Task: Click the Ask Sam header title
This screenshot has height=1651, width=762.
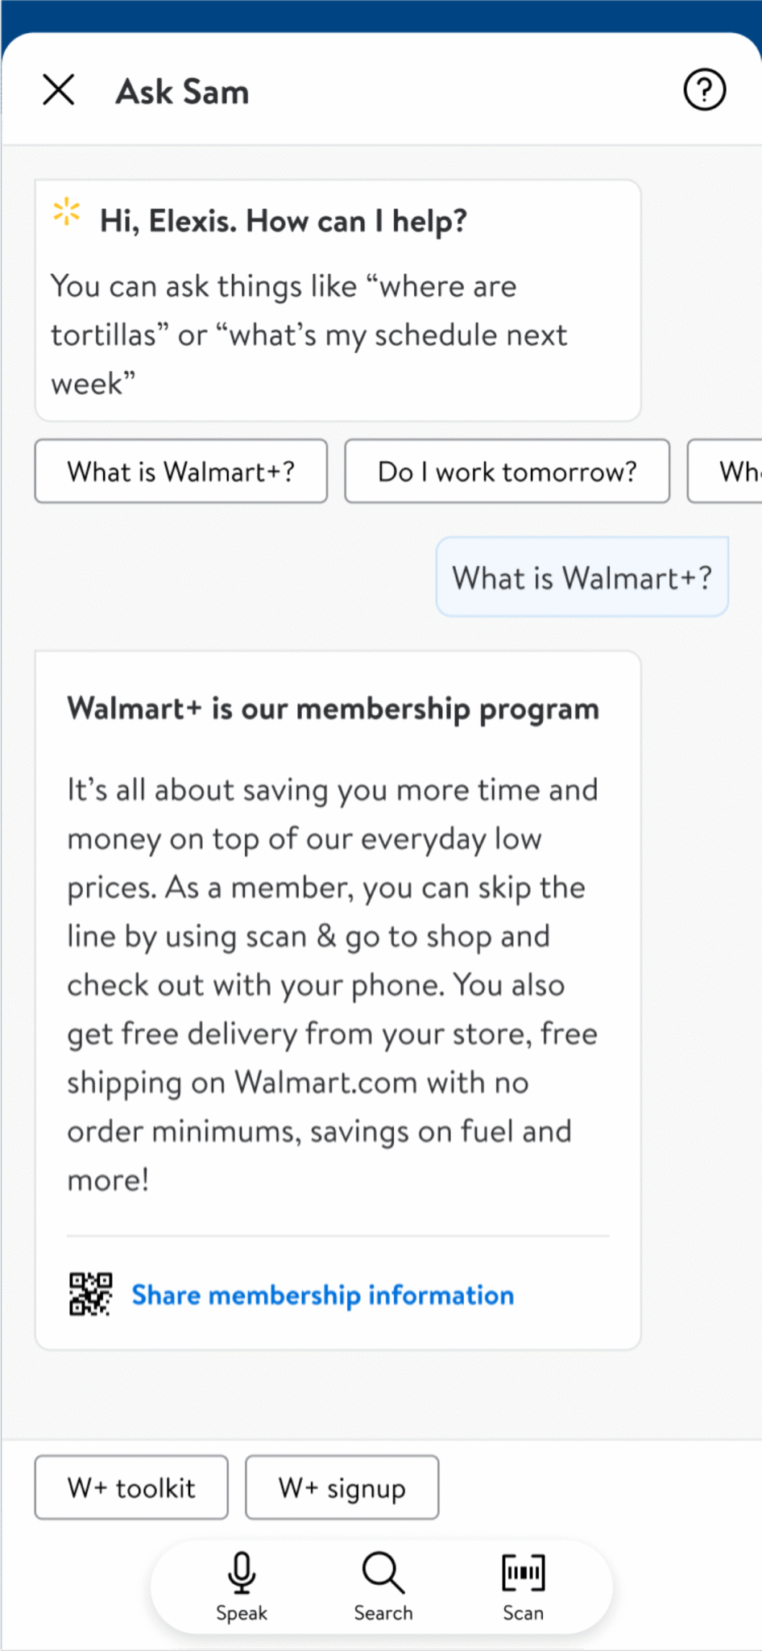Action: pos(183,90)
